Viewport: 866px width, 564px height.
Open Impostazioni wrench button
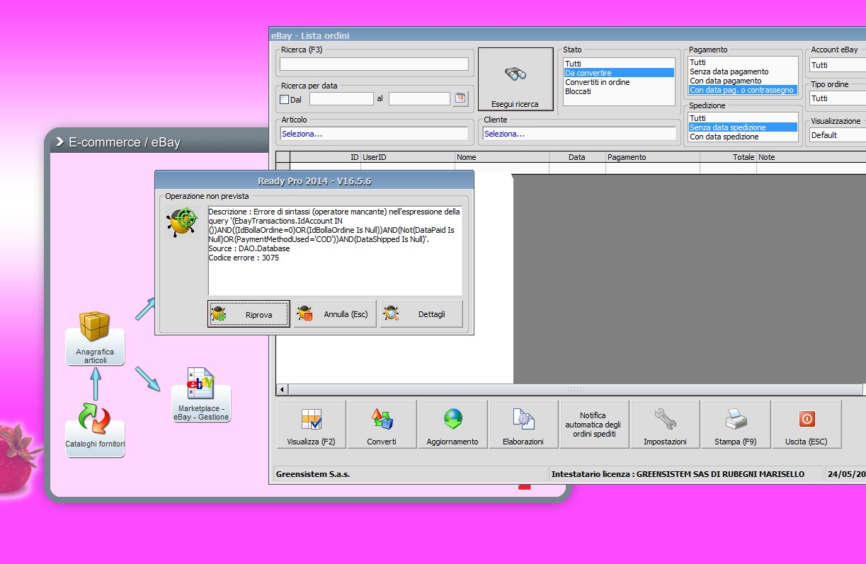coord(665,425)
